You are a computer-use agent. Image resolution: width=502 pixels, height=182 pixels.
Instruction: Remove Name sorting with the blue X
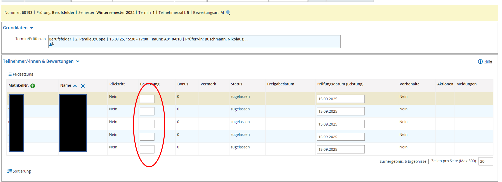tap(83, 86)
